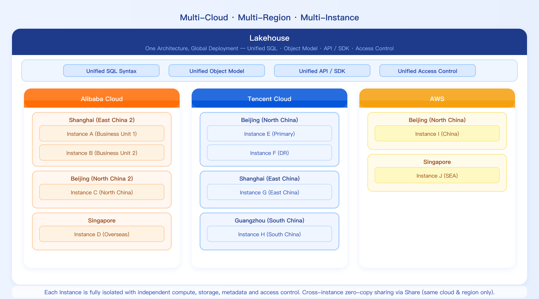The image size is (539, 299).
Task: Click the One Architecture, Global Deployment subtitle
Action: pyautogui.click(x=269, y=48)
